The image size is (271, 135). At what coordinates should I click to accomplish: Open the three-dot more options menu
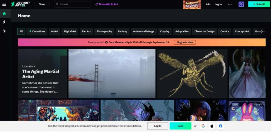coord(230,4)
